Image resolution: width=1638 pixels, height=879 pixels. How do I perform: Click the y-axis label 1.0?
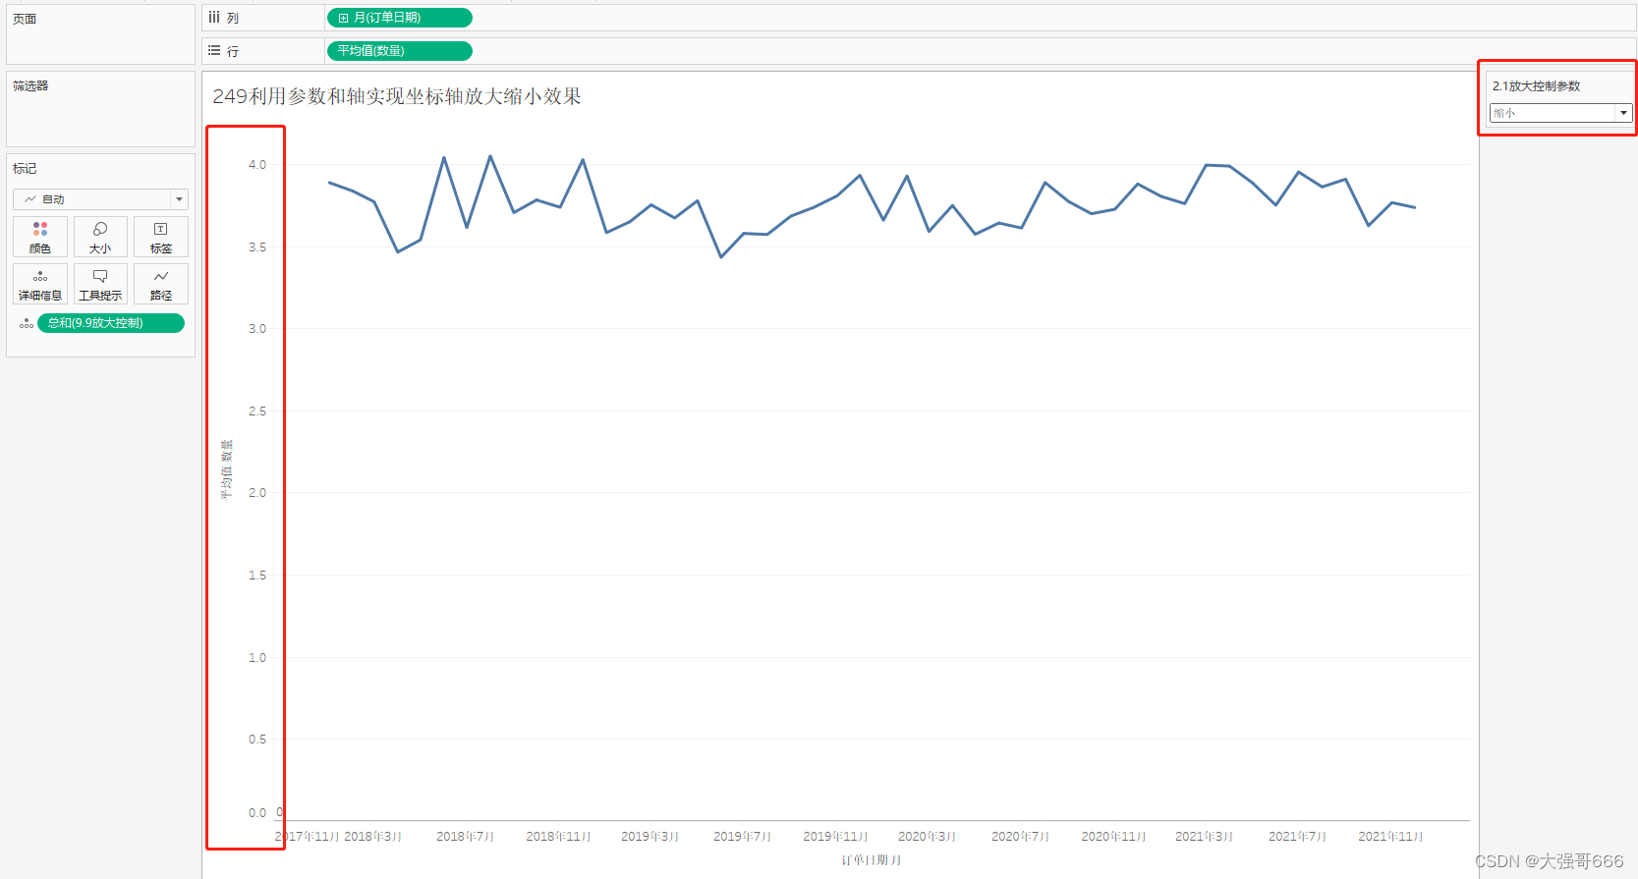(x=257, y=658)
